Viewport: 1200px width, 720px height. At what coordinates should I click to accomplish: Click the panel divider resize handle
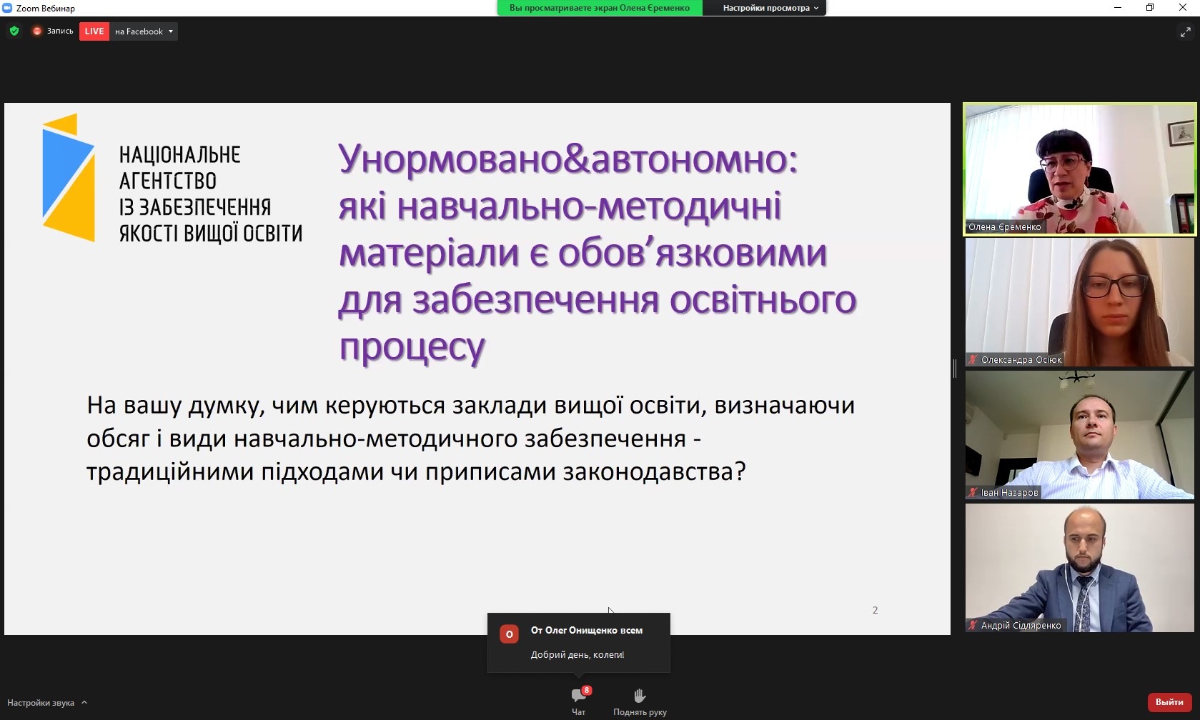[x=955, y=369]
